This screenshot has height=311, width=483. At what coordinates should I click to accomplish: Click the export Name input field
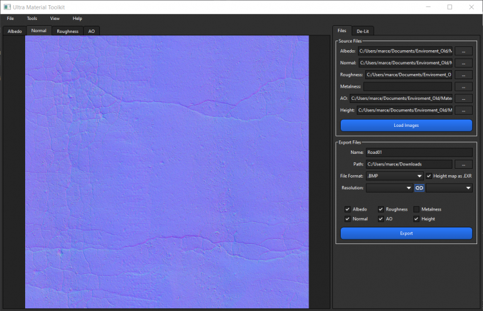419,153
